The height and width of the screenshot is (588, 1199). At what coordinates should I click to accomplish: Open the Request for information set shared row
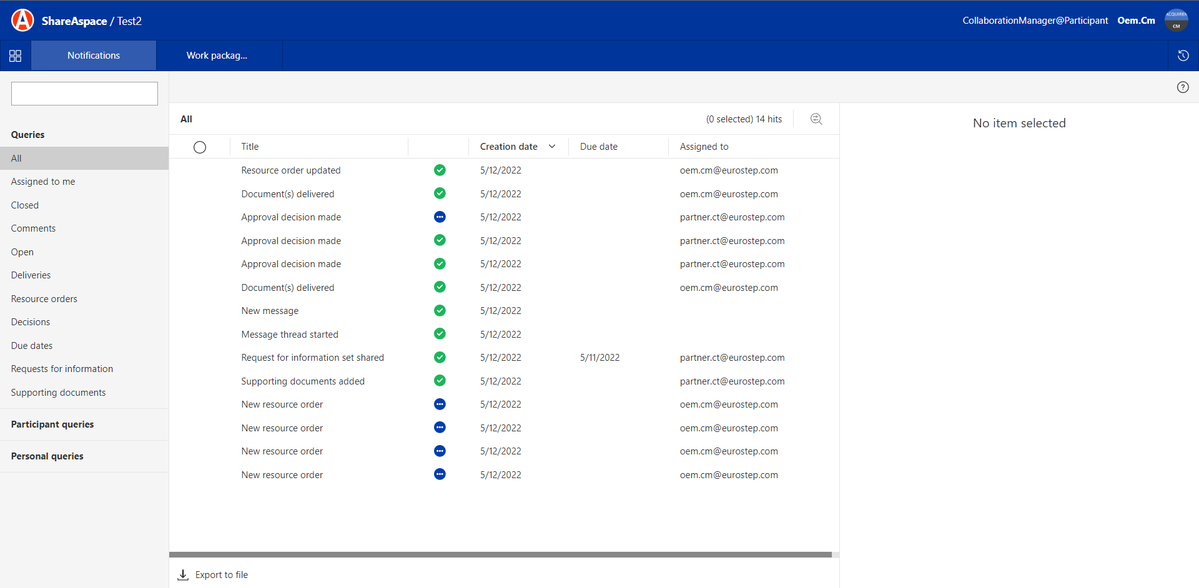point(312,358)
